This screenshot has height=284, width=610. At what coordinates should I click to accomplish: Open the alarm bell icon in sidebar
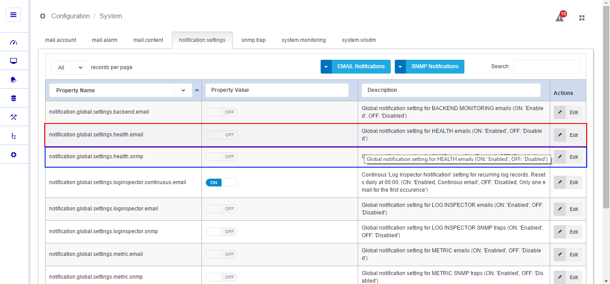click(x=13, y=80)
